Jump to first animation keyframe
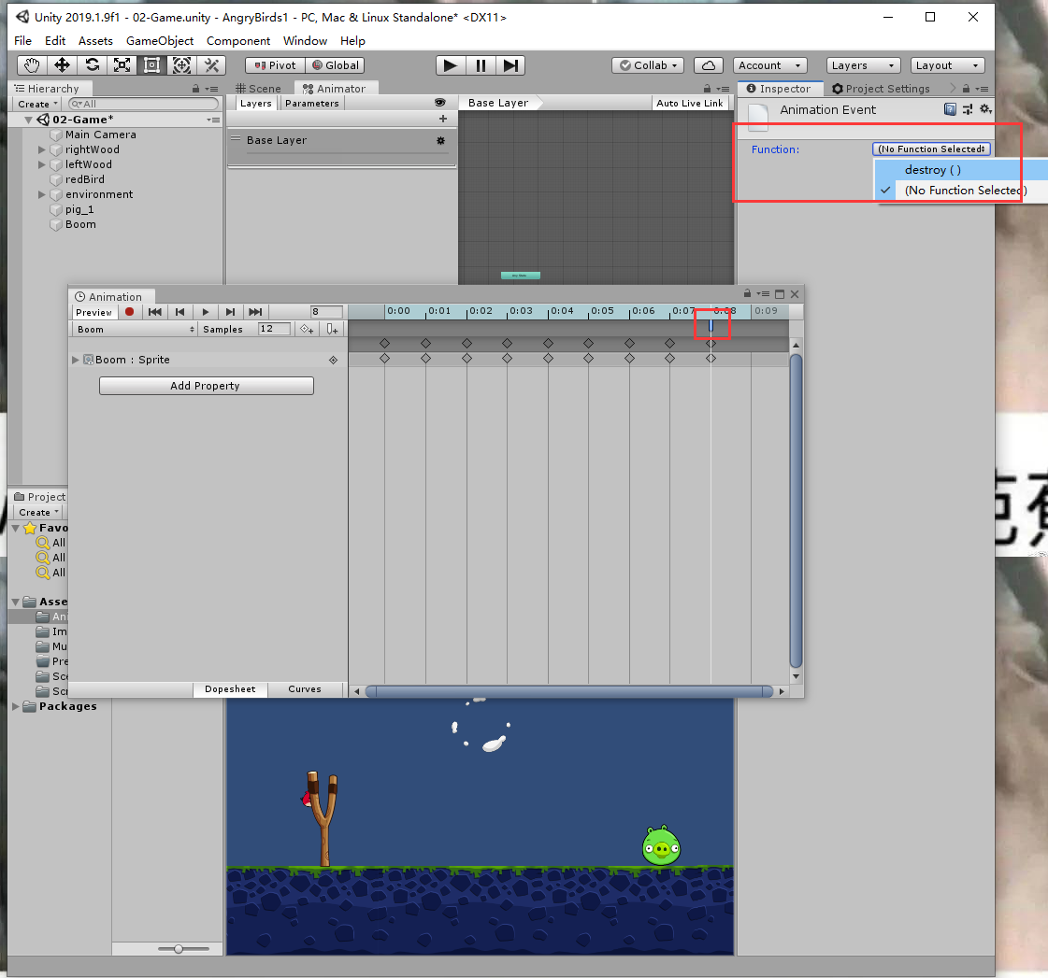The image size is (1048, 978). [x=155, y=312]
